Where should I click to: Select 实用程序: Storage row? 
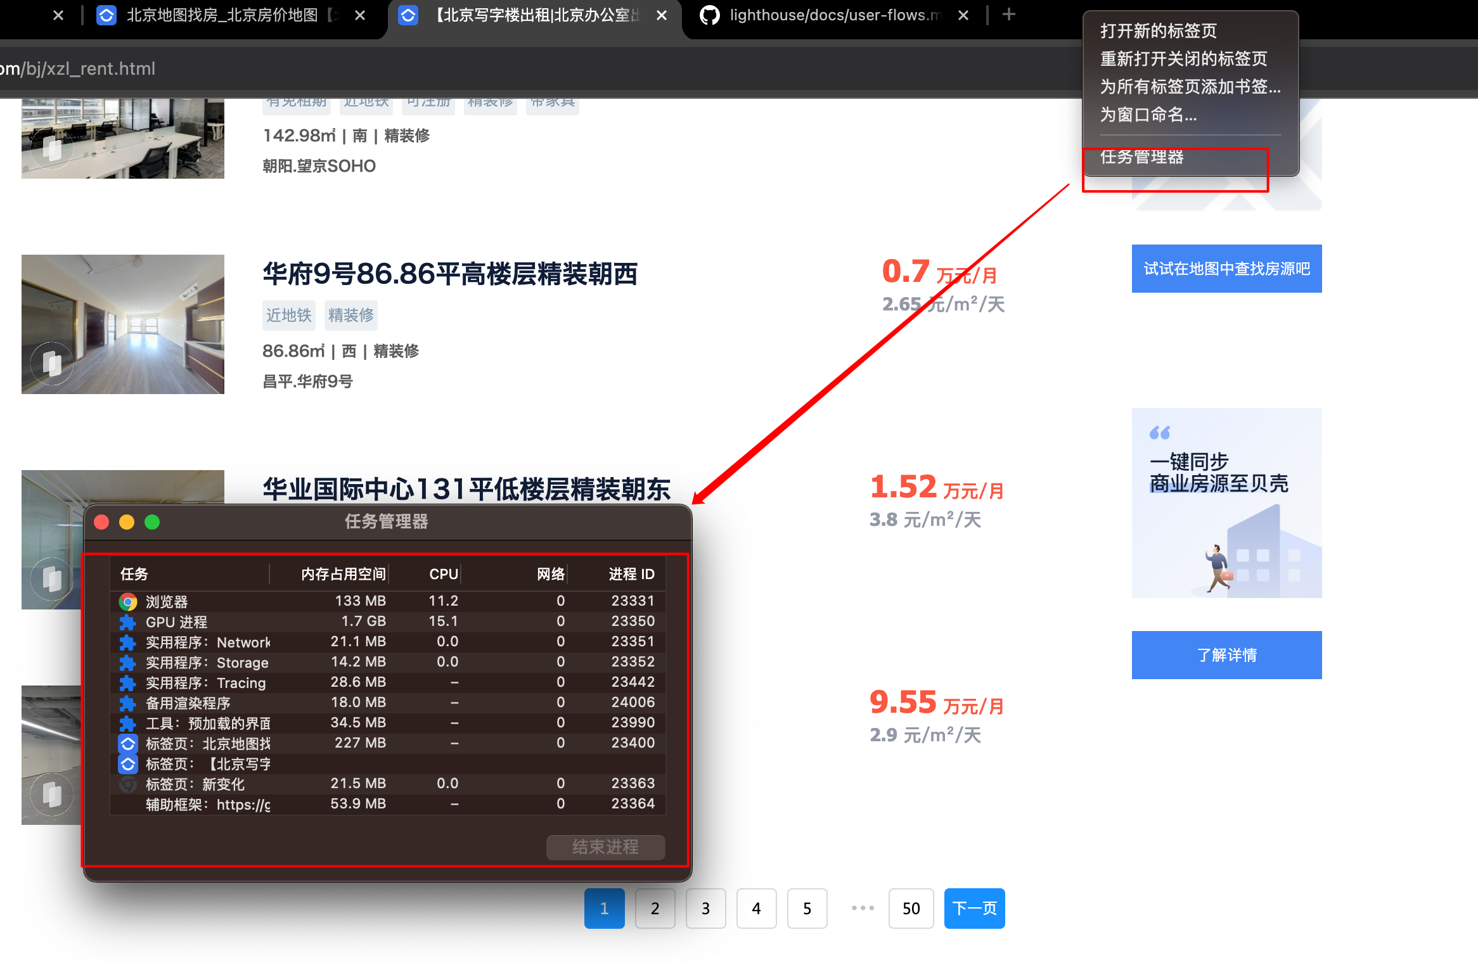(388, 661)
